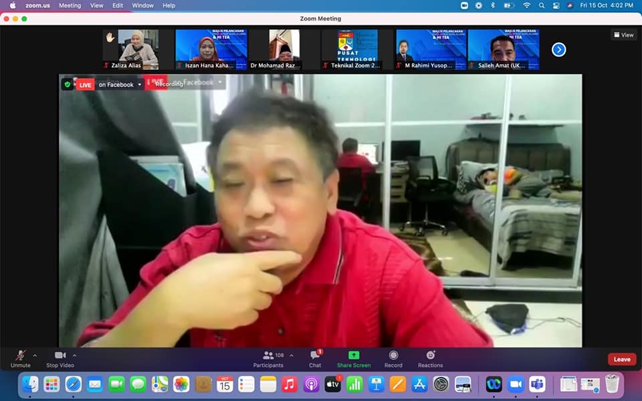Expand the audio options arrow beside Unmute
The image size is (642, 401).
35,356
